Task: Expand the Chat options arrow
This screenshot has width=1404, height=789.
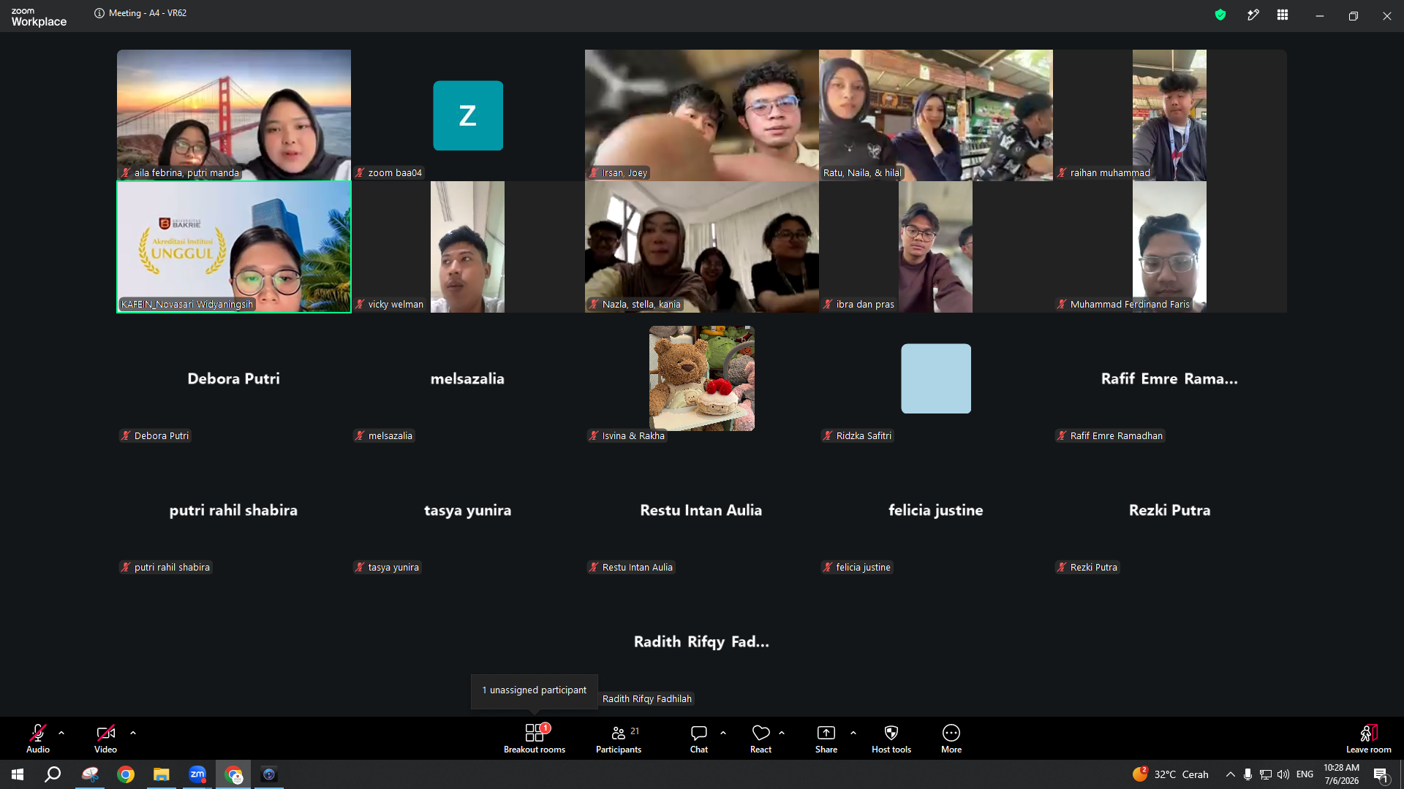Action: tap(723, 733)
